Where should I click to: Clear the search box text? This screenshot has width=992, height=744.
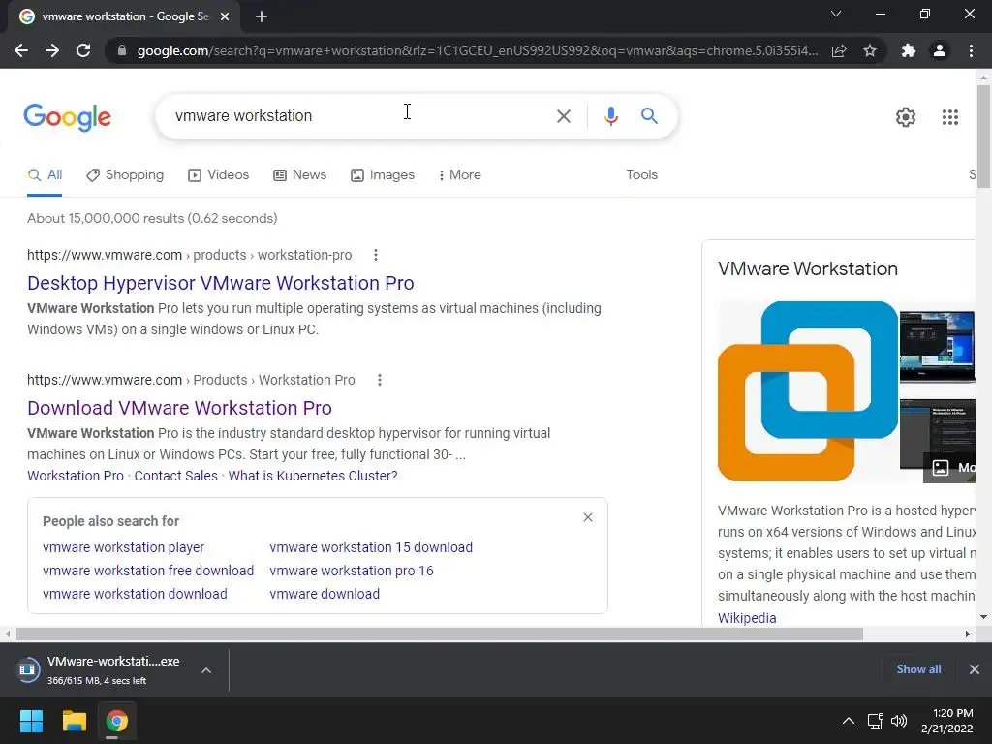563,116
